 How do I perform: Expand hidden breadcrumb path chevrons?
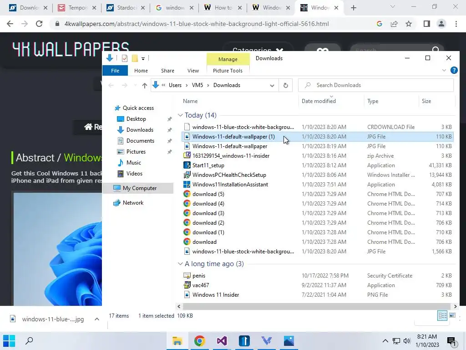pyautogui.click(x=163, y=85)
